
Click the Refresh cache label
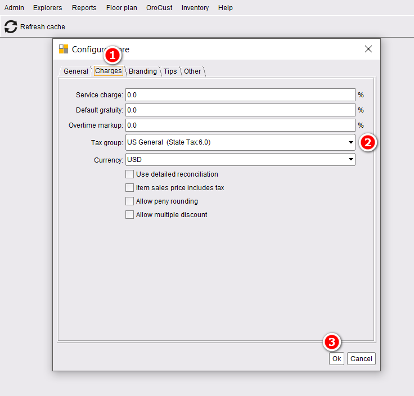pyautogui.click(x=43, y=27)
